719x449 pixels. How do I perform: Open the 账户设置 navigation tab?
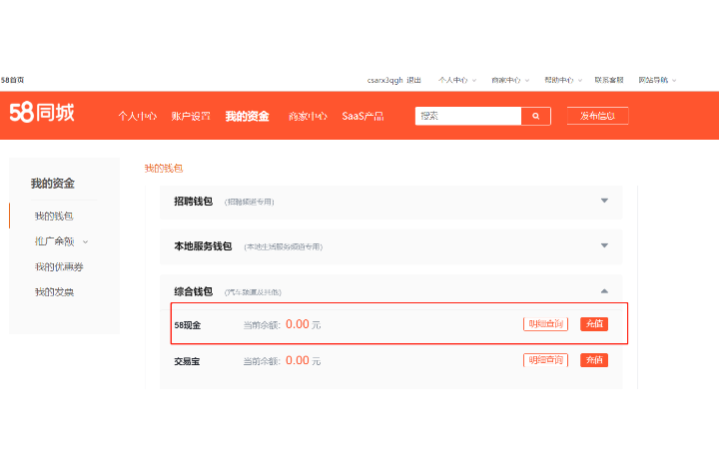coord(191,117)
